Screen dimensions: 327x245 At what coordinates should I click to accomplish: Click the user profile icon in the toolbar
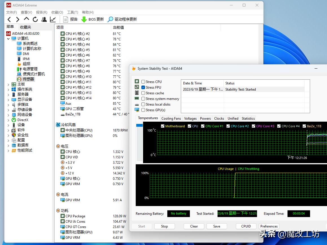pyautogui.click(x=44, y=19)
